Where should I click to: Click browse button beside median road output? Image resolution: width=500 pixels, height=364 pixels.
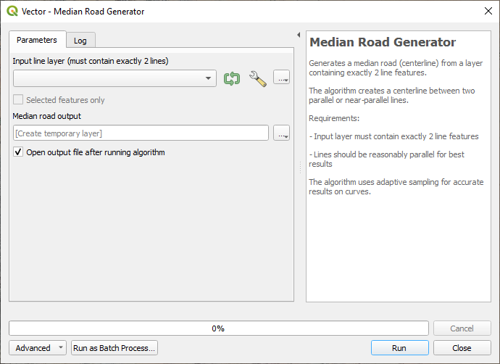282,133
